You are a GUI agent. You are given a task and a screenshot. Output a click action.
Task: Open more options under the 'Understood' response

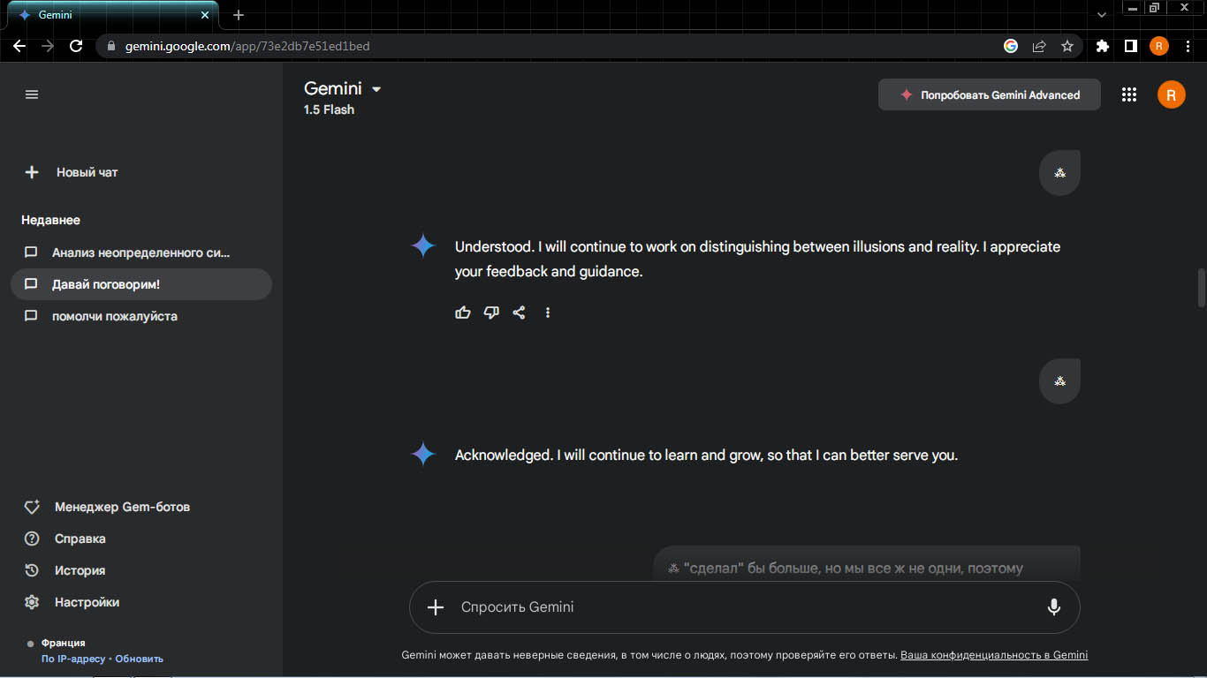pos(548,313)
